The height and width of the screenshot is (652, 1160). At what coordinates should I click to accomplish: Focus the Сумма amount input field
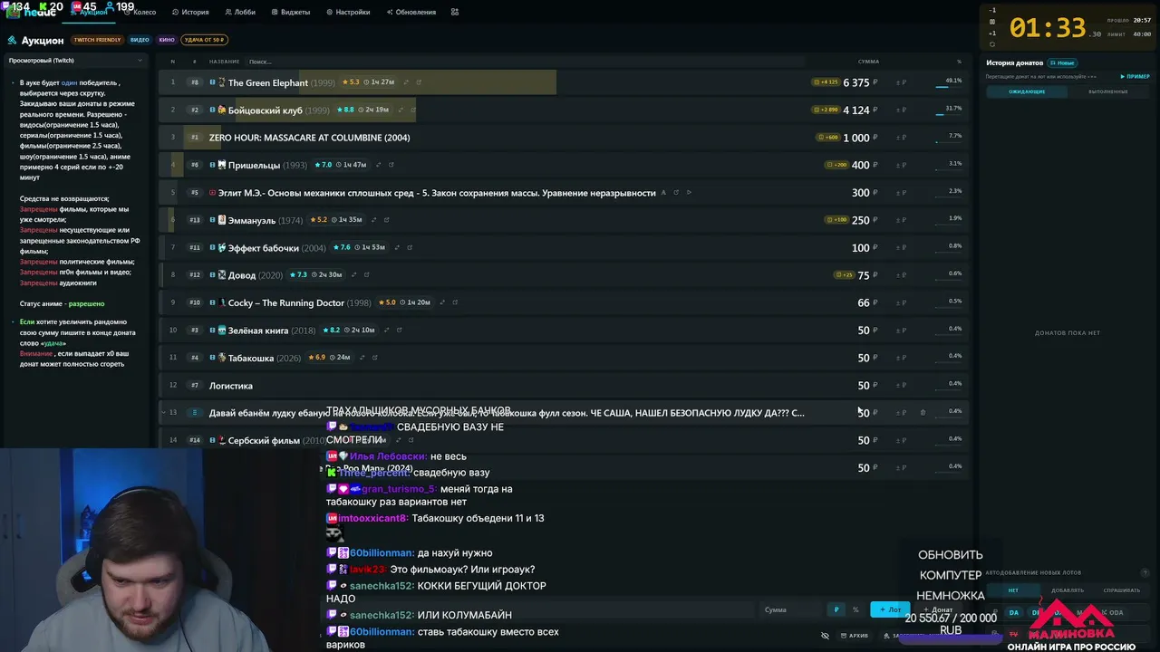point(791,609)
